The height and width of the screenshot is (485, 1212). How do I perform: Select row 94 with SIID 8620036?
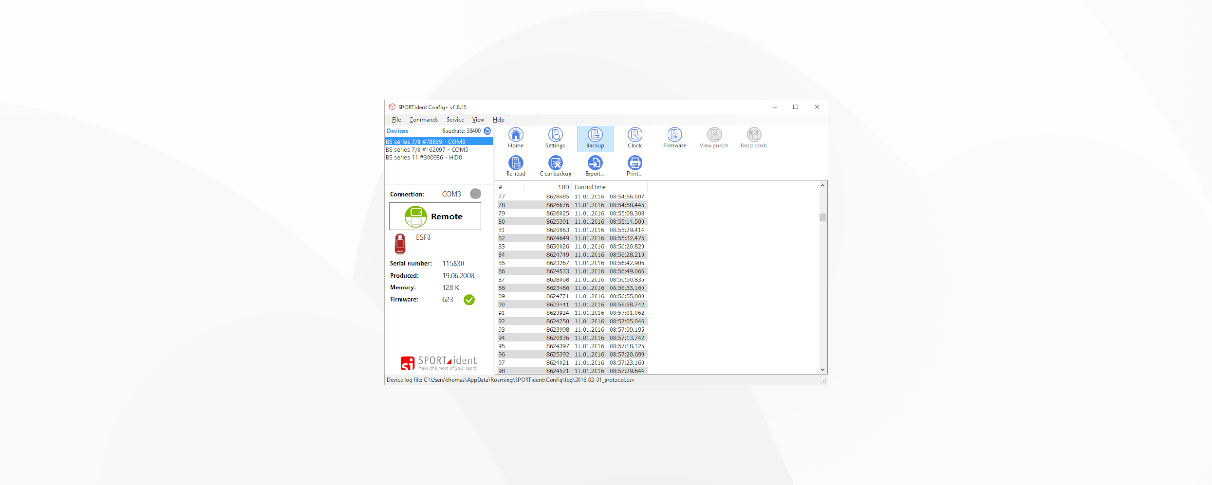click(571, 338)
